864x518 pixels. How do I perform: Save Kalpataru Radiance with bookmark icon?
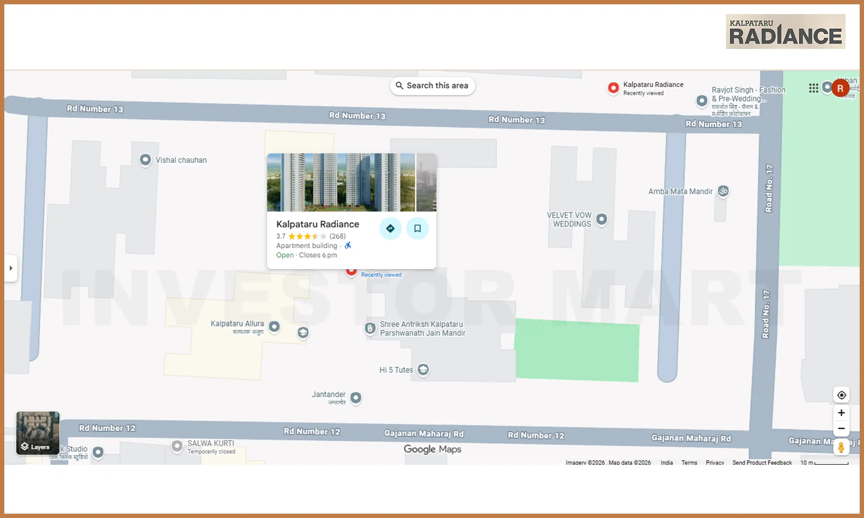(x=417, y=228)
